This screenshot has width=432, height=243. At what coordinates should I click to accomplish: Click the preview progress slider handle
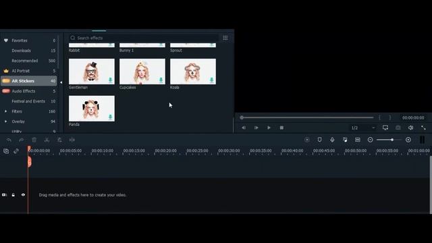point(242,117)
